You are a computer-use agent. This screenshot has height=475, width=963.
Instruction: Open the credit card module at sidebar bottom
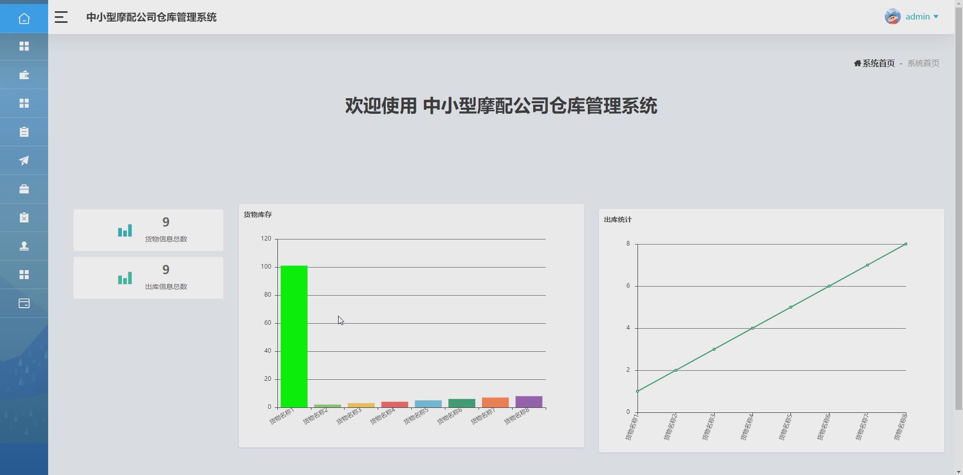click(x=24, y=303)
